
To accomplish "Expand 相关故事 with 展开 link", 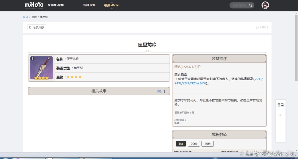I will coord(161,91).
